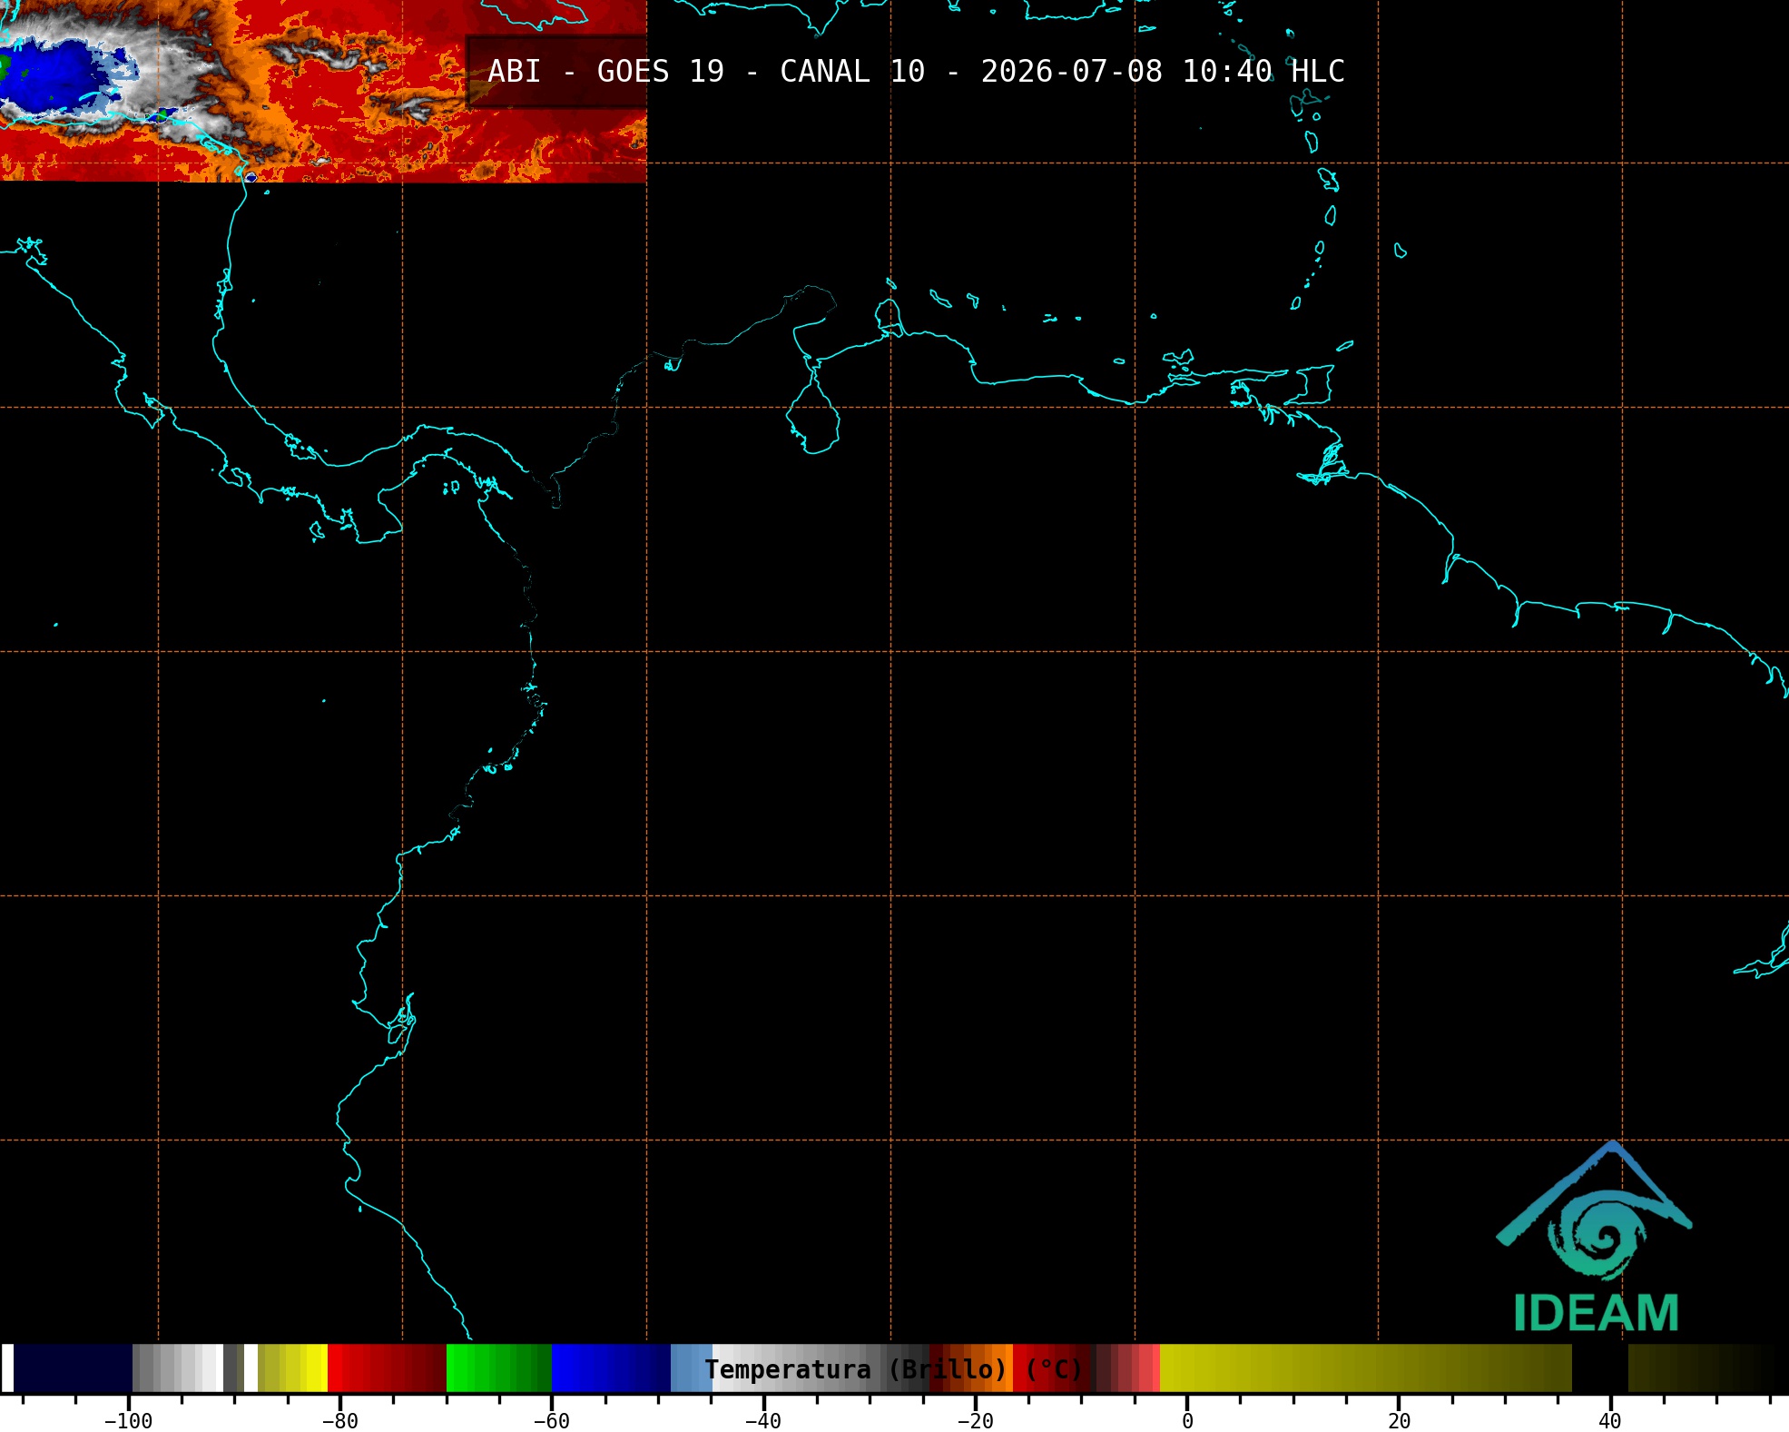Click the -100 tick label on colorbar
This screenshot has width=1789, height=1432.
pyautogui.click(x=128, y=1421)
